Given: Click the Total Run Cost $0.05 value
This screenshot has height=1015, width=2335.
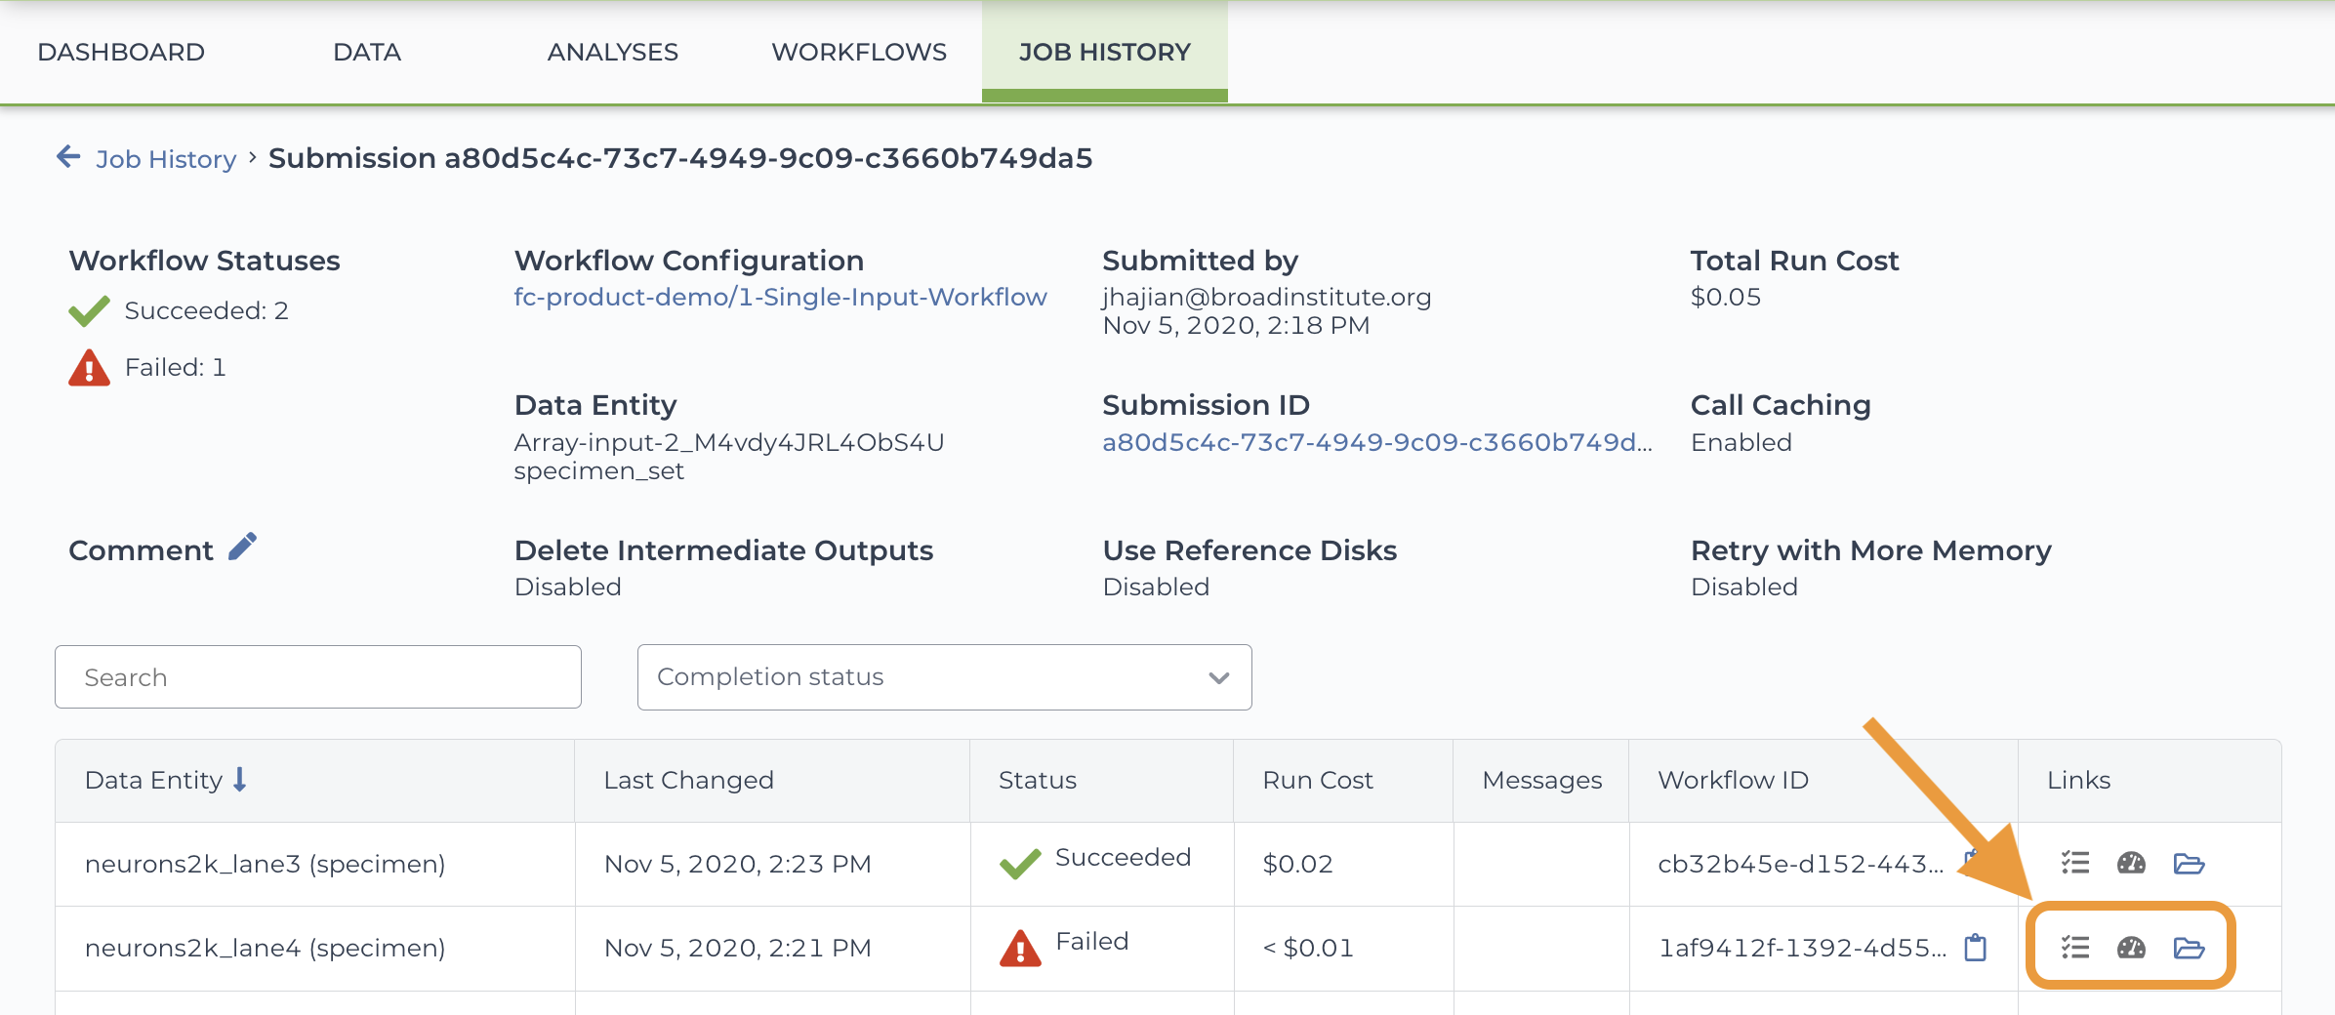Looking at the screenshot, I should point(1725,297).
